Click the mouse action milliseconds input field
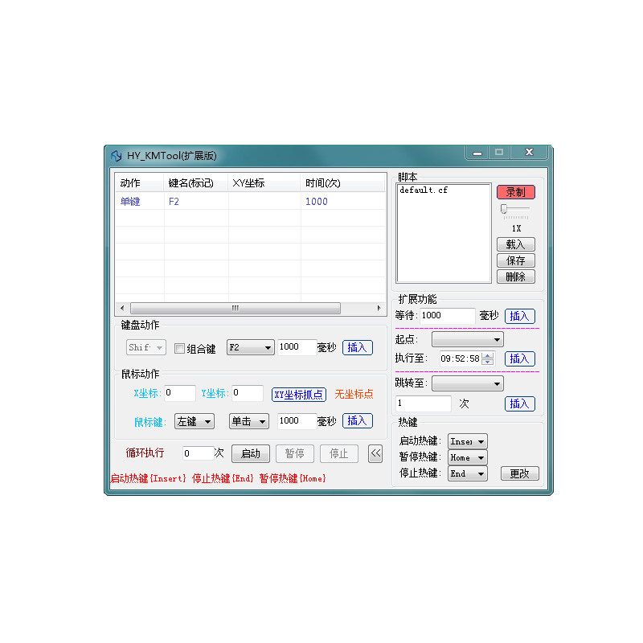This screenshot has width=643, height=643. click(297, 420)
